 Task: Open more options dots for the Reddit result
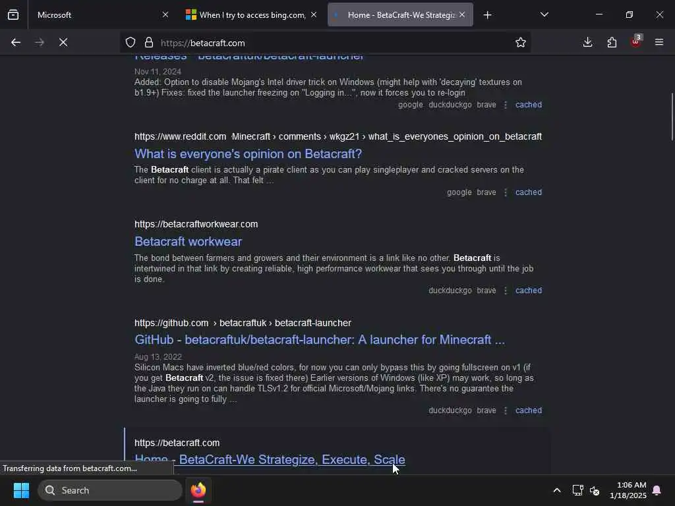506,192
